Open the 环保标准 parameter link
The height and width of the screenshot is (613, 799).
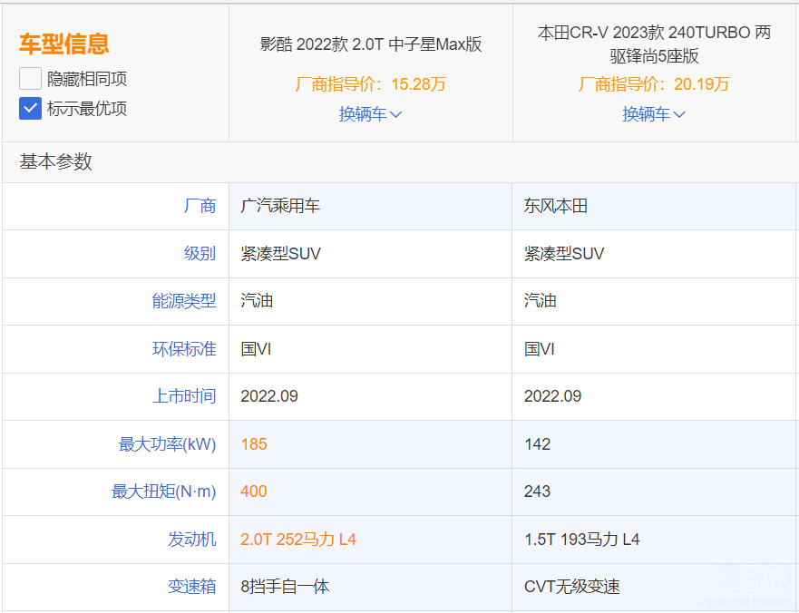(x=184, y=349)
